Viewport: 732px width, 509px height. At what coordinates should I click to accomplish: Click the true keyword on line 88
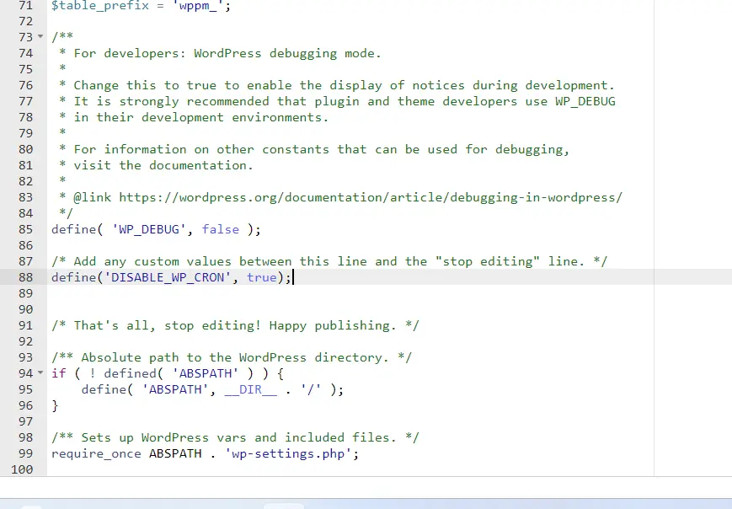(x=262, y=277)
